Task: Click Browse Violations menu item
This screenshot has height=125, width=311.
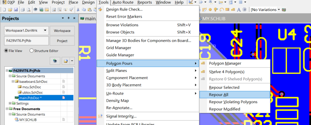Action: pos(148,25)
